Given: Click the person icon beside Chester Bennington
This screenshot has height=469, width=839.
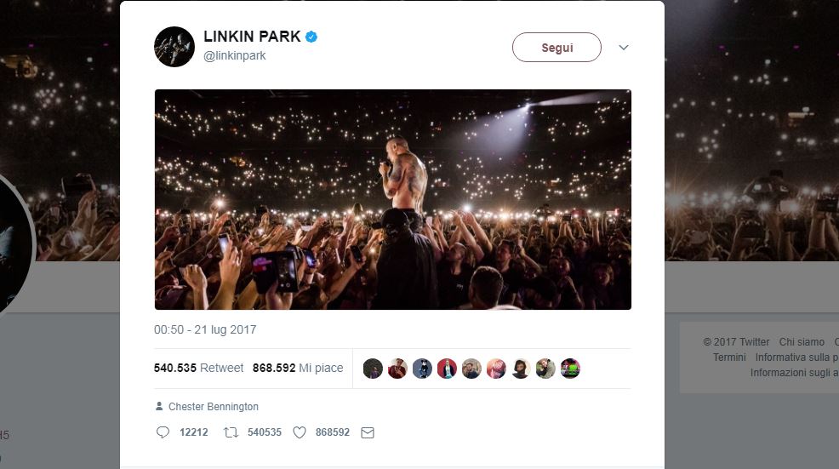Looking at the screenshot, I should [x=159, y=407].
